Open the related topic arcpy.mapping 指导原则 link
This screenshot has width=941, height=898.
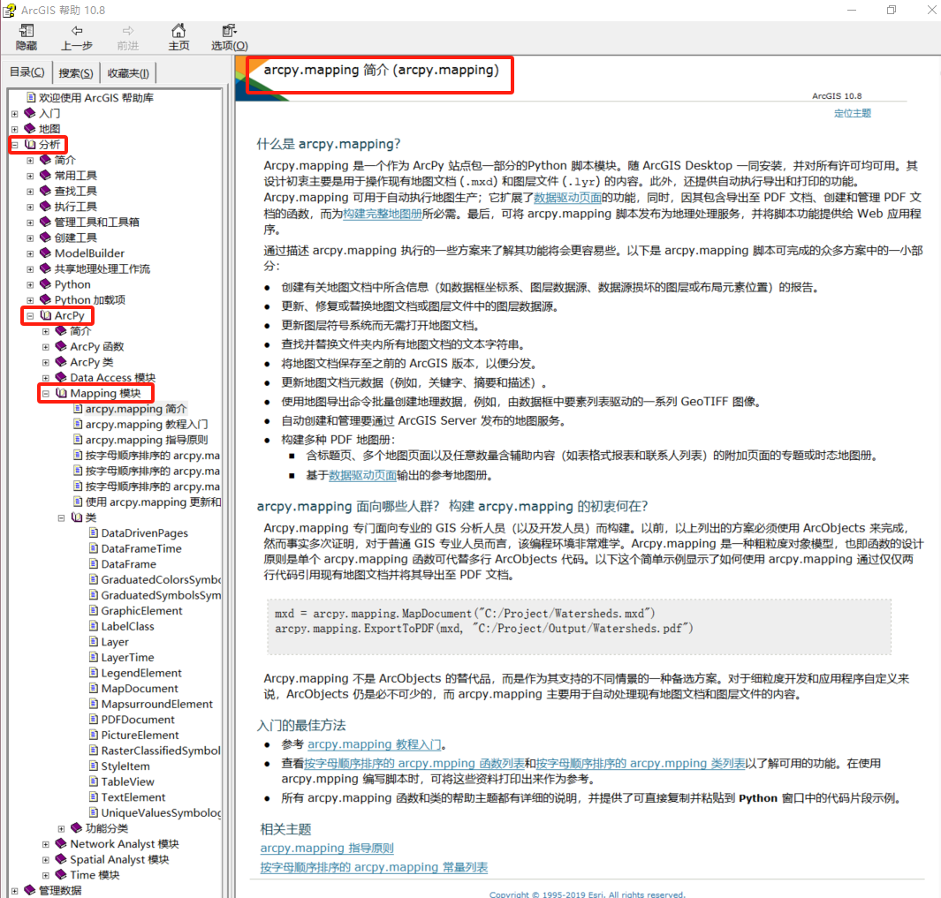(x=327, y=849)
